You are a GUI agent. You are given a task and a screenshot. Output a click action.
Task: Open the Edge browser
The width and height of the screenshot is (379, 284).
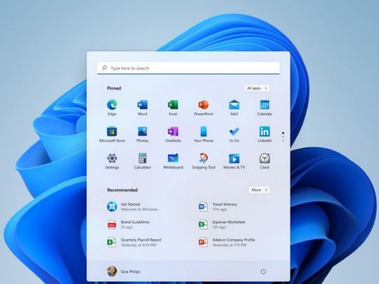coord(112,107)
